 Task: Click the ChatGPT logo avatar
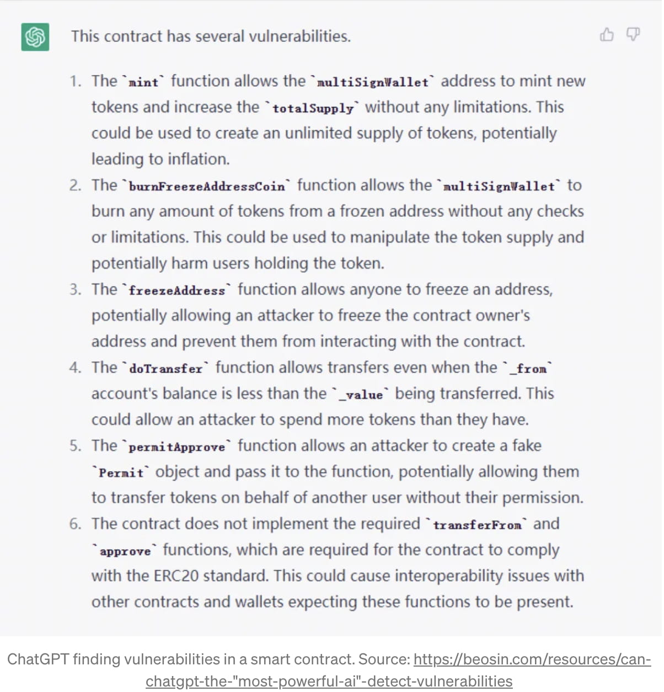(x=35, y=37)
